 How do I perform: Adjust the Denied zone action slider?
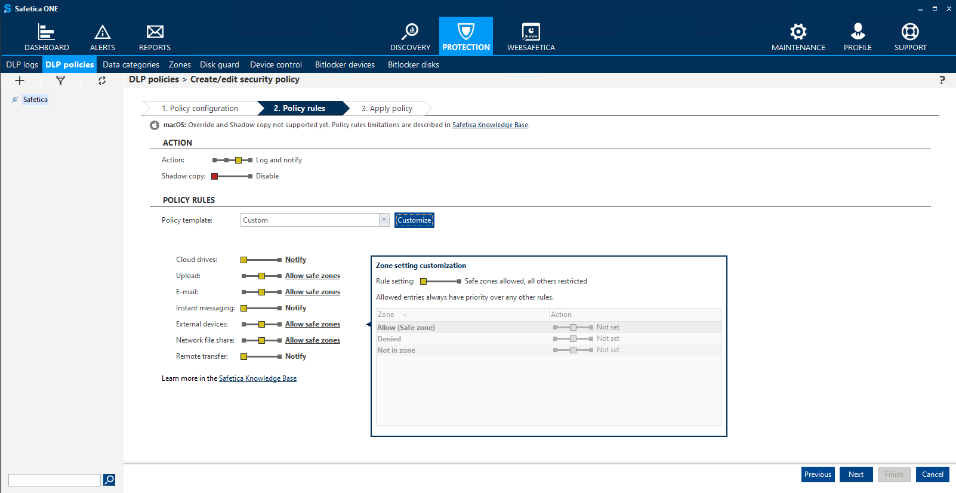click(x=573, y=338)
